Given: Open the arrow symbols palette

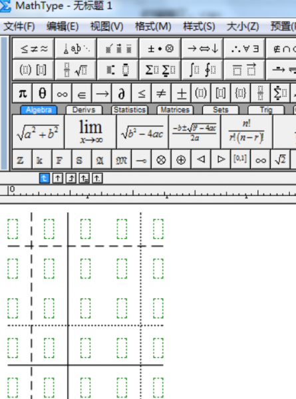Looking at the screenshot, I should (202, 48).
